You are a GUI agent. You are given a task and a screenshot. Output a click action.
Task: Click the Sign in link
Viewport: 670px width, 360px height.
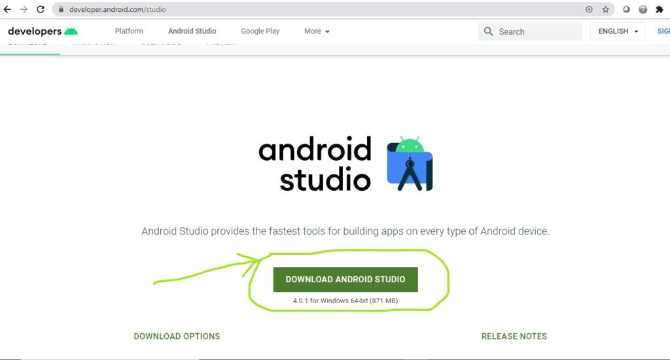663,31
